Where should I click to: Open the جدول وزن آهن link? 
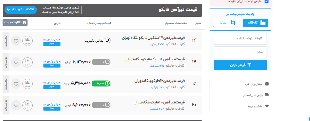240,84
